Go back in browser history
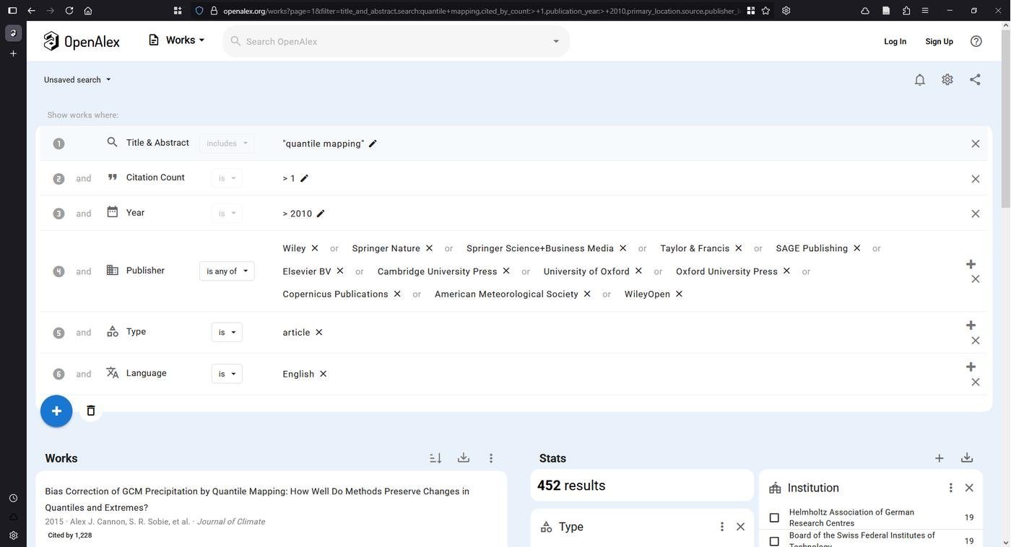 point(30,11)
